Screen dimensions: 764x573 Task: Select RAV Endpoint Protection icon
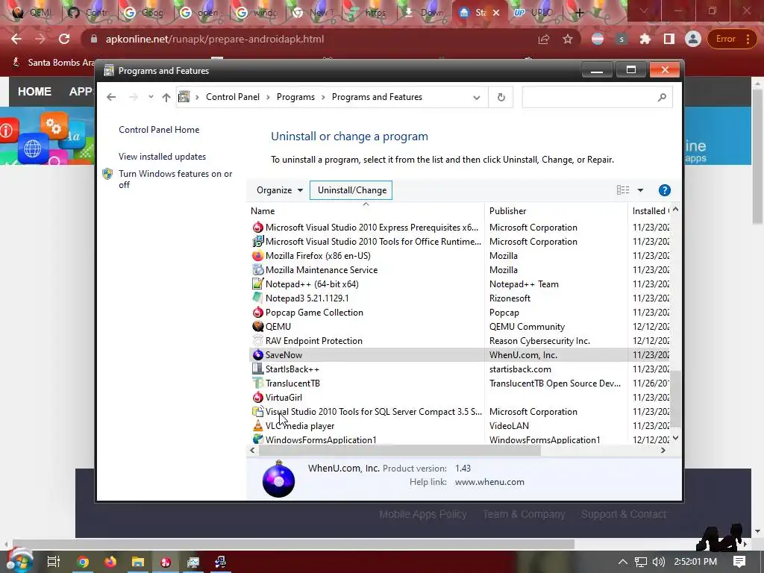pos(257,340)
